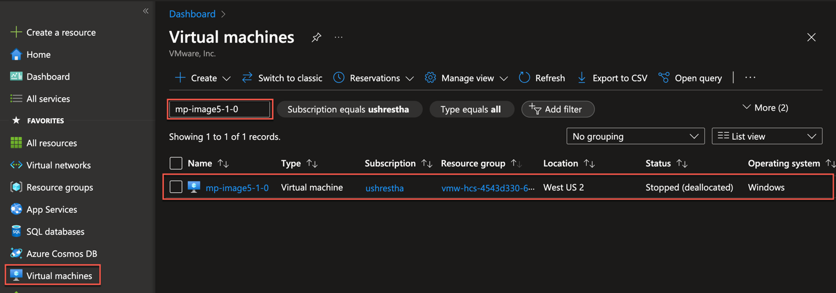
Task: Open the vmw-hcs-4543d330 resource group link
Action: click(x=488, y=188)
